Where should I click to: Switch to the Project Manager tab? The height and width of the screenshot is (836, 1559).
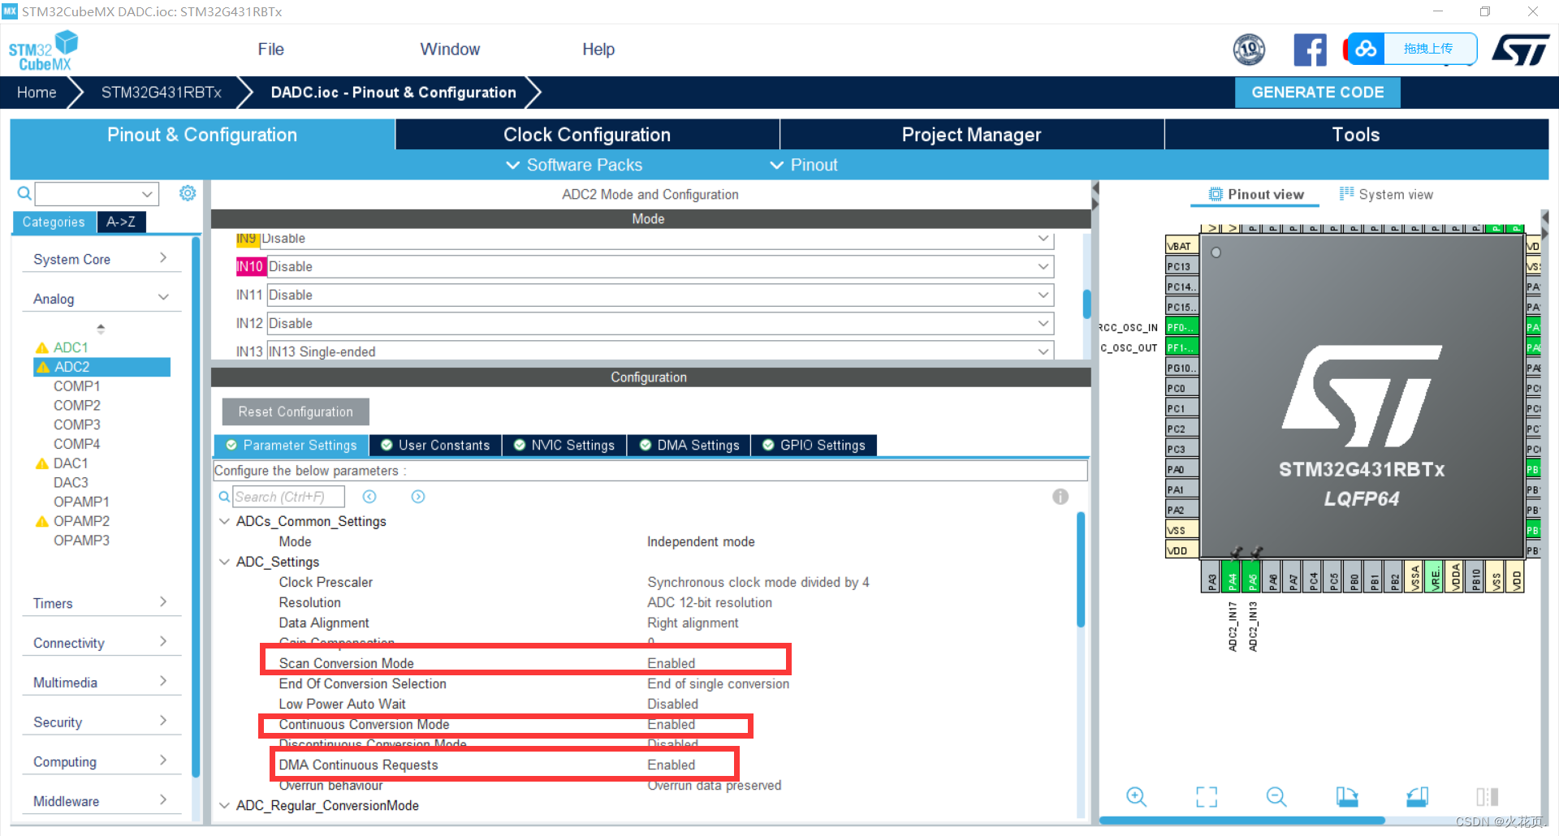[x=971, y=135]
